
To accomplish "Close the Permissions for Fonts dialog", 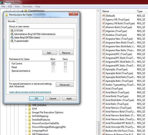I will pyautogui.click(x=74, y=14).
